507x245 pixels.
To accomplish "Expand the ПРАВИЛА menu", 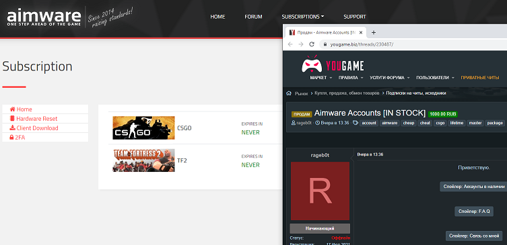I will point(351,78).
